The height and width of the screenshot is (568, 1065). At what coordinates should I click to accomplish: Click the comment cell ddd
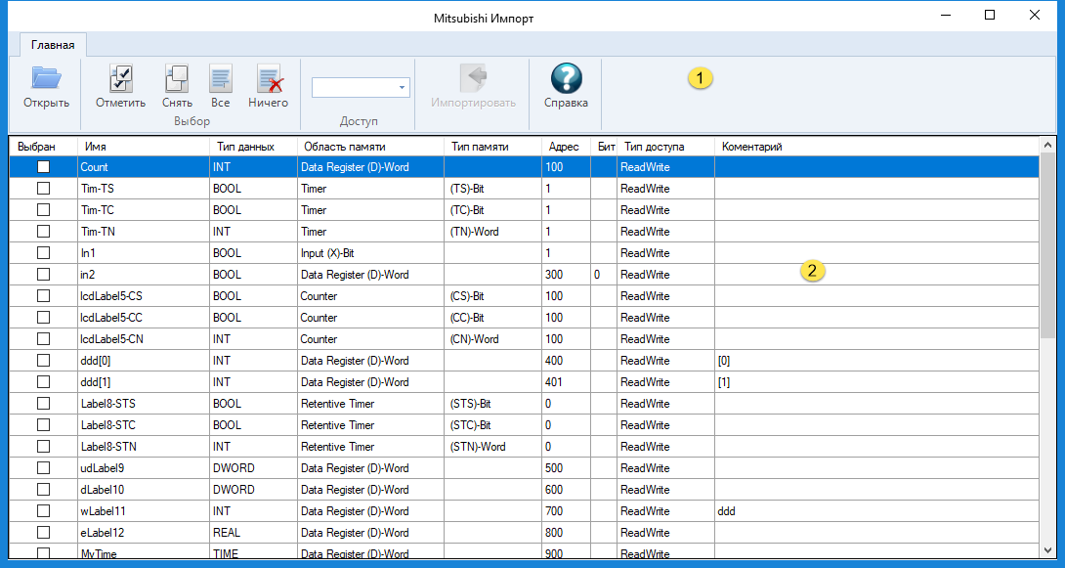[x=876, y=511]
